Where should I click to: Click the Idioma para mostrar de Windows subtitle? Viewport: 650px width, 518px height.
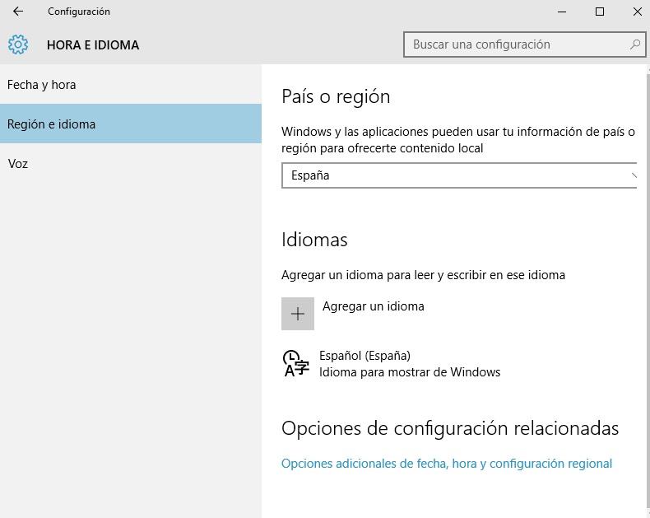[x=410, y=372]
